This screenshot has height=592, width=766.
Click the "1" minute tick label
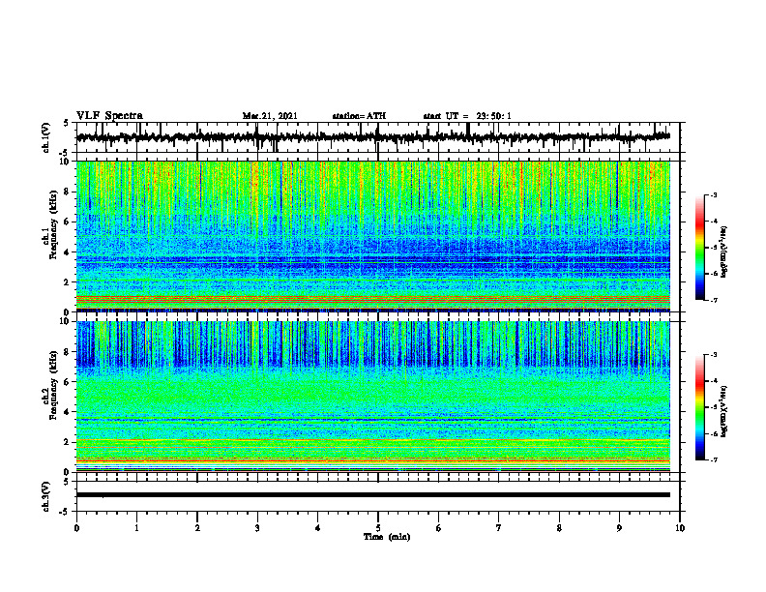[136, 528]
